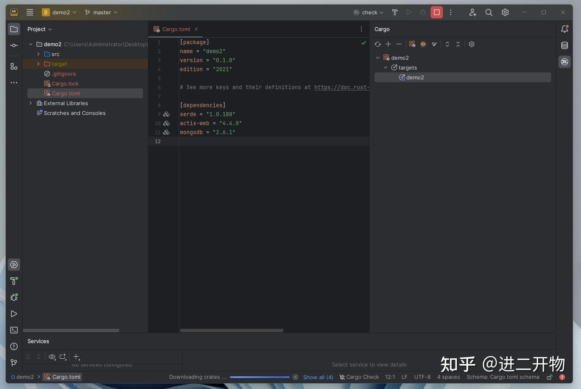Collapse the target folder in Project tree
The height and width of the screenshot is (389, 581).
click(38, 64)
